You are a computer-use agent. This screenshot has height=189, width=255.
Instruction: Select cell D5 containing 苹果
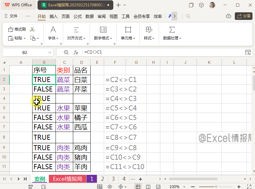click(81, 108)
